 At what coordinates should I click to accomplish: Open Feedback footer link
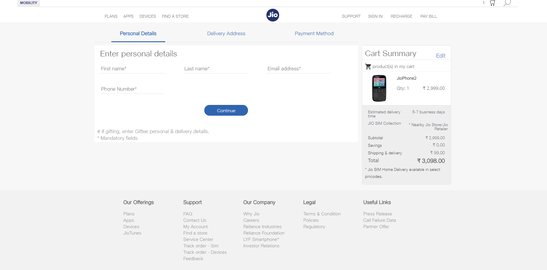point(193,259)
